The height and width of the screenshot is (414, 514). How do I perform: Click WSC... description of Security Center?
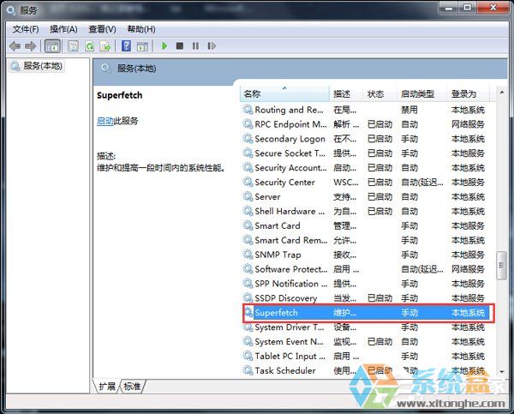click(346, 182)
